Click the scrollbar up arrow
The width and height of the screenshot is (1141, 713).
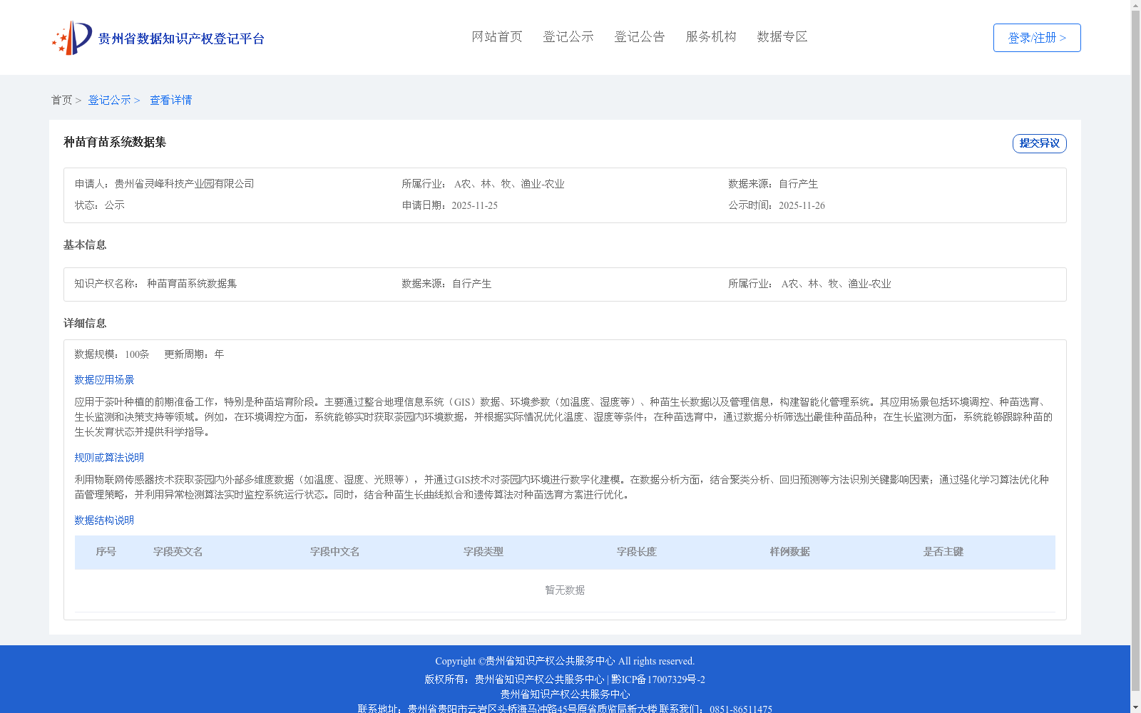(x=1135, y=5)
